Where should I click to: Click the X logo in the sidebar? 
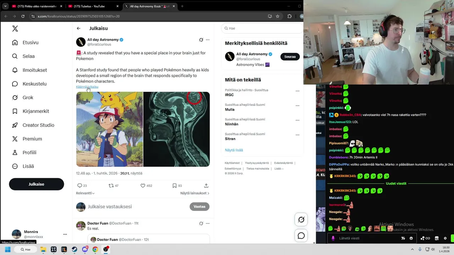15,29
